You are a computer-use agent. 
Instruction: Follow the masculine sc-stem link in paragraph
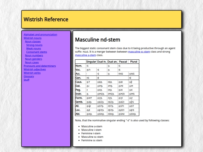click(x=139, y=52)
